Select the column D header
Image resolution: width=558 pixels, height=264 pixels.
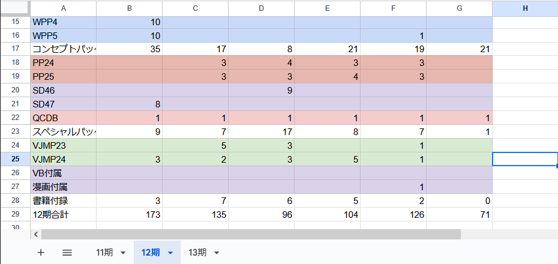(x=261, y=8)
